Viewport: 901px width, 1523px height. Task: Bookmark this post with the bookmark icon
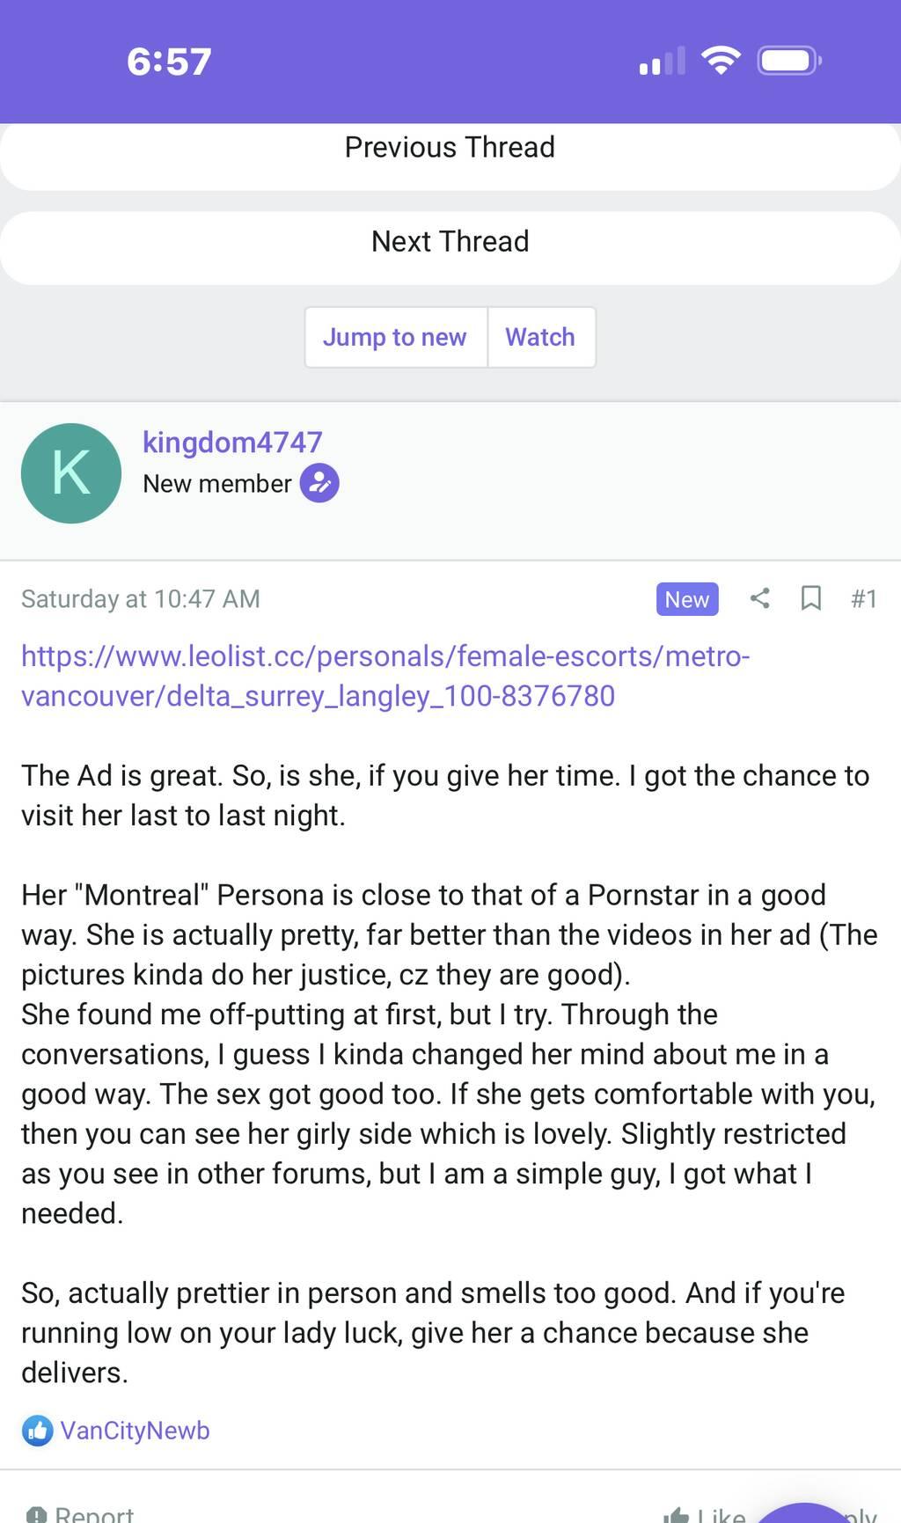(x=810, y=598)
